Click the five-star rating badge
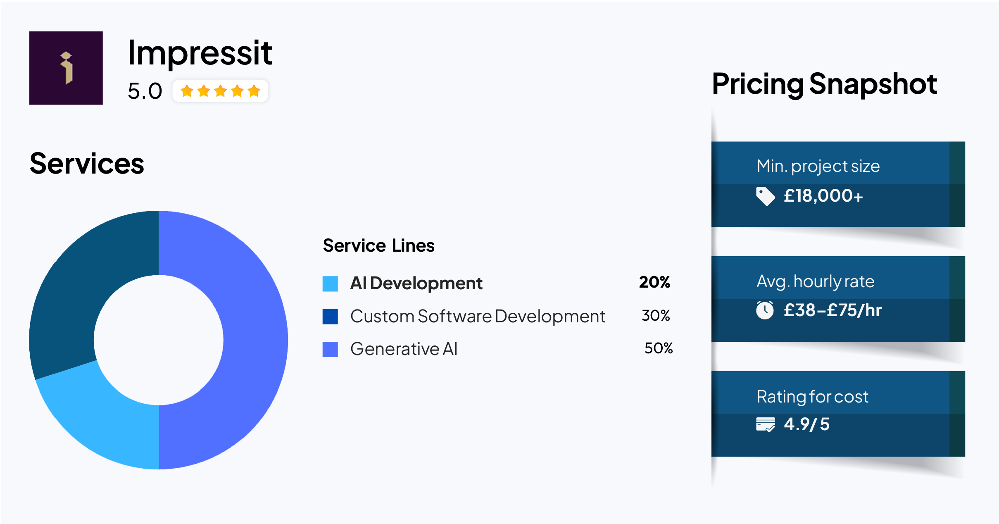The image size is (999, 524). pos(220,91)
